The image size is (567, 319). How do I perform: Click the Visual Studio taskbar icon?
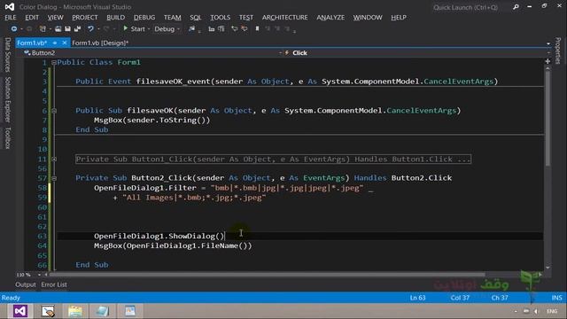point(20,311)
